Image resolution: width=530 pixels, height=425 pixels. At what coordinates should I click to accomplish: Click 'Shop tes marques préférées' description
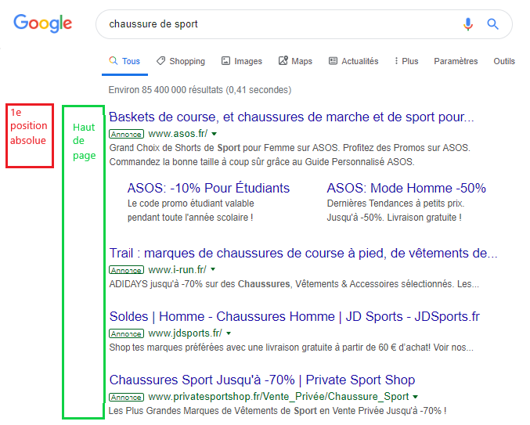pos(291,348)
